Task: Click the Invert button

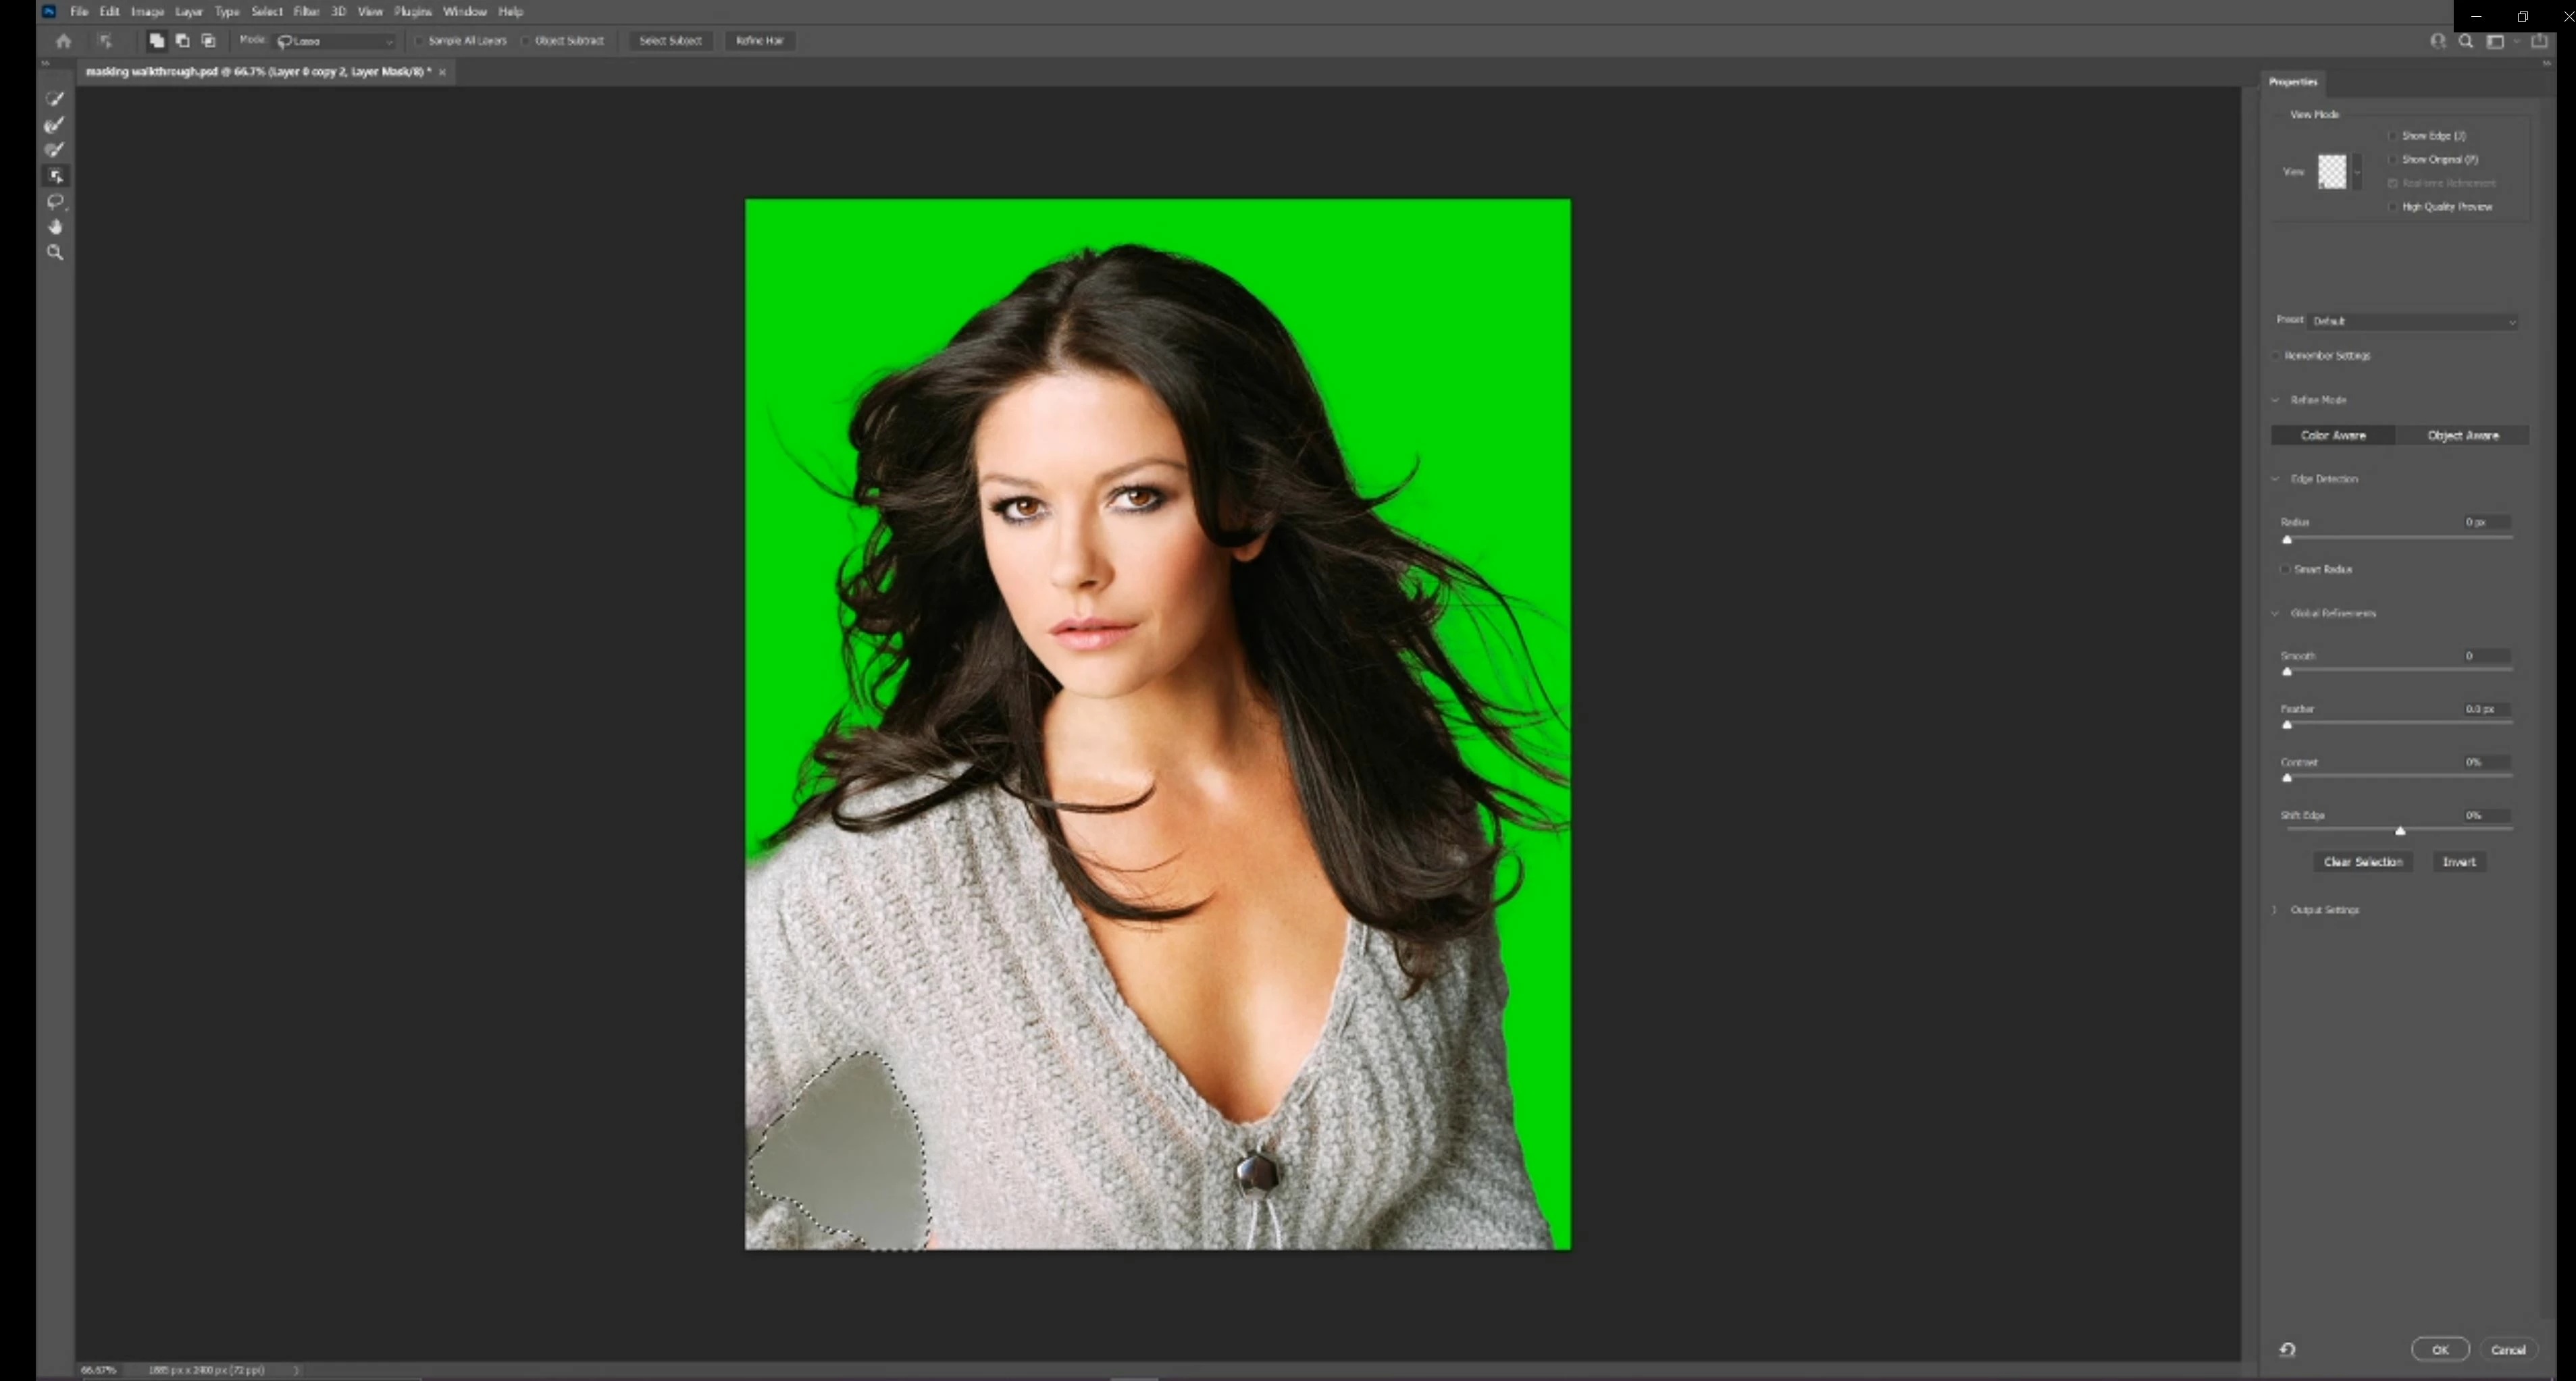Action: [2458, 861]
